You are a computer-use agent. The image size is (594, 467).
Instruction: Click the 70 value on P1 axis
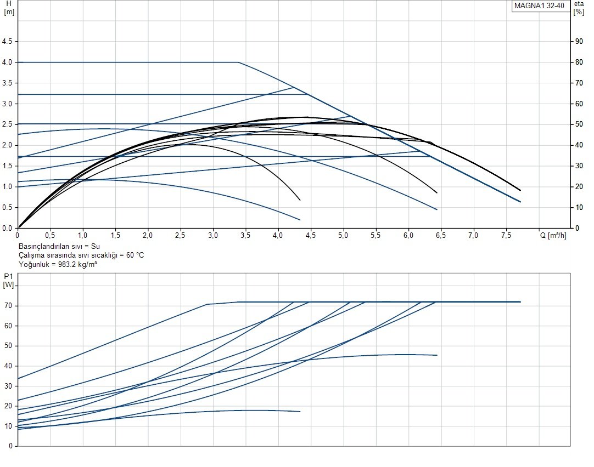8,305
